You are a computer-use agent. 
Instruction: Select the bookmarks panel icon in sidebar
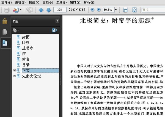[x=5, y=43]
